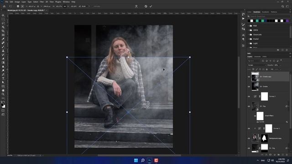Expand the RGB swatch folder
Screen dimensions: 292x164
pyautogui.click(x=248, y=26)
